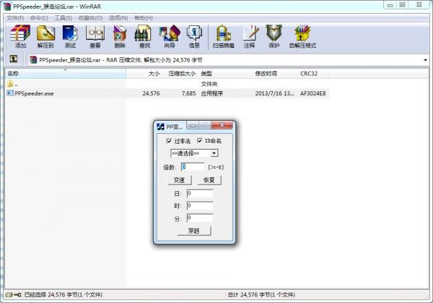The height and width of the screenshot is (303, 433).
Task: Select the PPSpeeder.exe file name
Action: pos(34,93)
